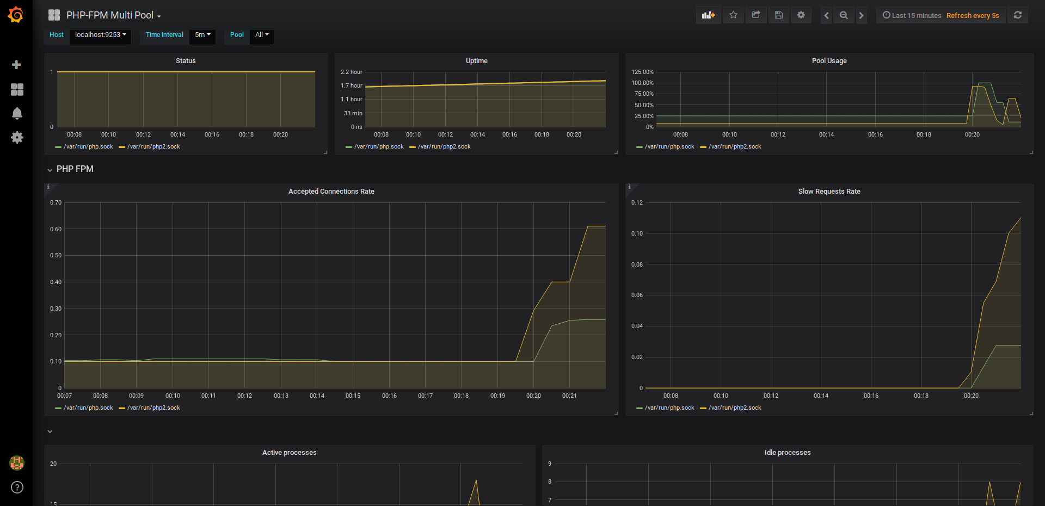Viewport: 1045px width, 506px height.
Task: Click yellow color swatch in Uptime legend
Action: pos(413,147)
